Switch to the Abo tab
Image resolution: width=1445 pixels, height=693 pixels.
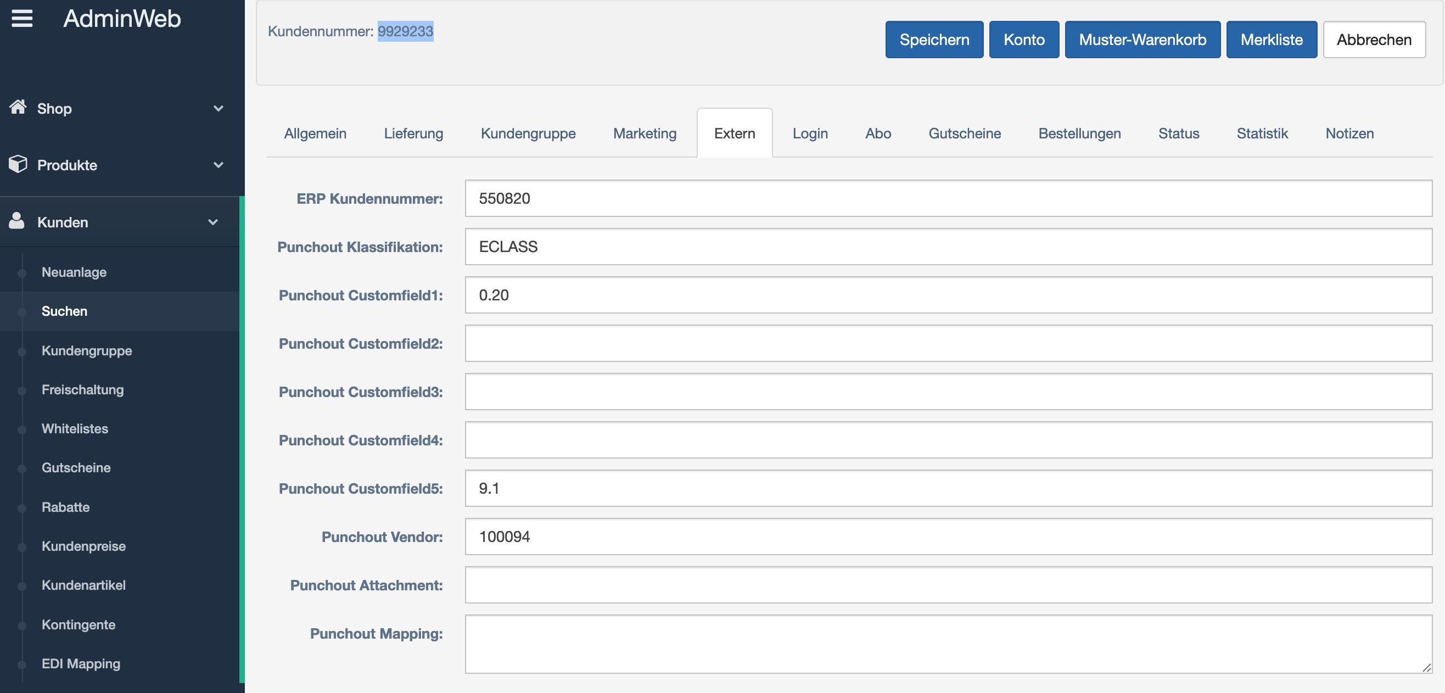coord(878,133)
